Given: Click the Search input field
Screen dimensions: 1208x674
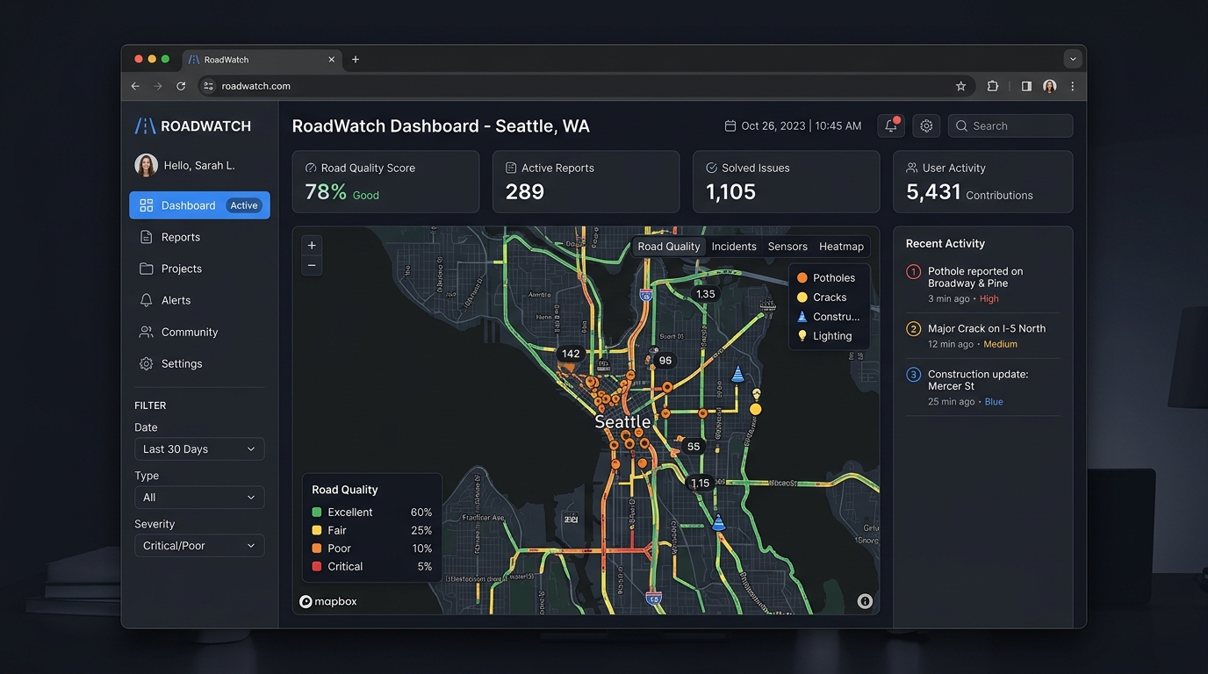Looking at the screenshot, I should tap(1010, 125).
